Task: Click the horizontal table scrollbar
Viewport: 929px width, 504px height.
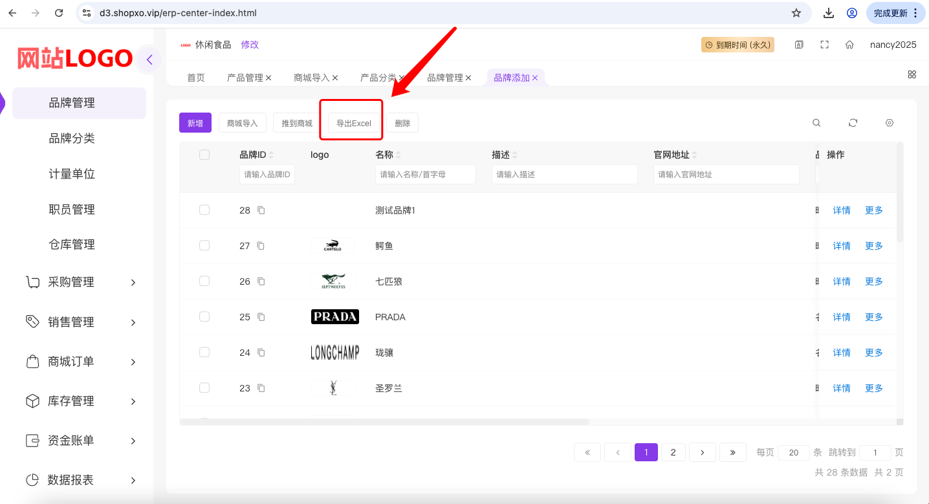Action: [384, 422]
